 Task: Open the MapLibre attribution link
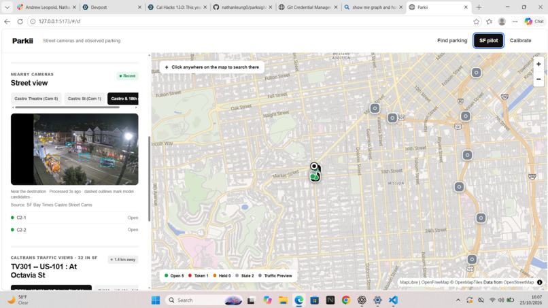coord(409,282)
